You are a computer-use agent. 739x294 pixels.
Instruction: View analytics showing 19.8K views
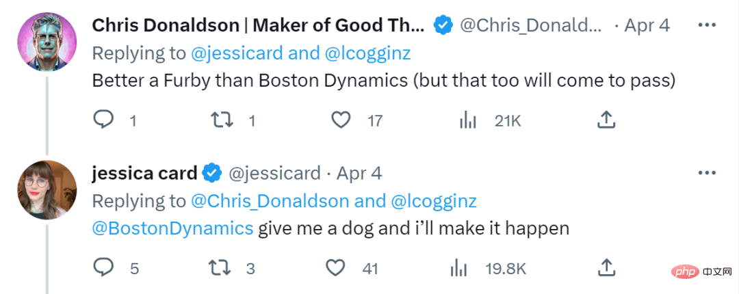458,269
